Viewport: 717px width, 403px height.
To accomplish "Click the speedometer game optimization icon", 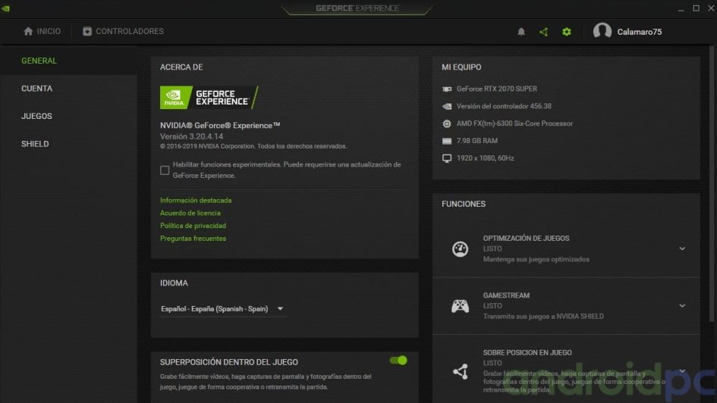I will coord(460,248).
